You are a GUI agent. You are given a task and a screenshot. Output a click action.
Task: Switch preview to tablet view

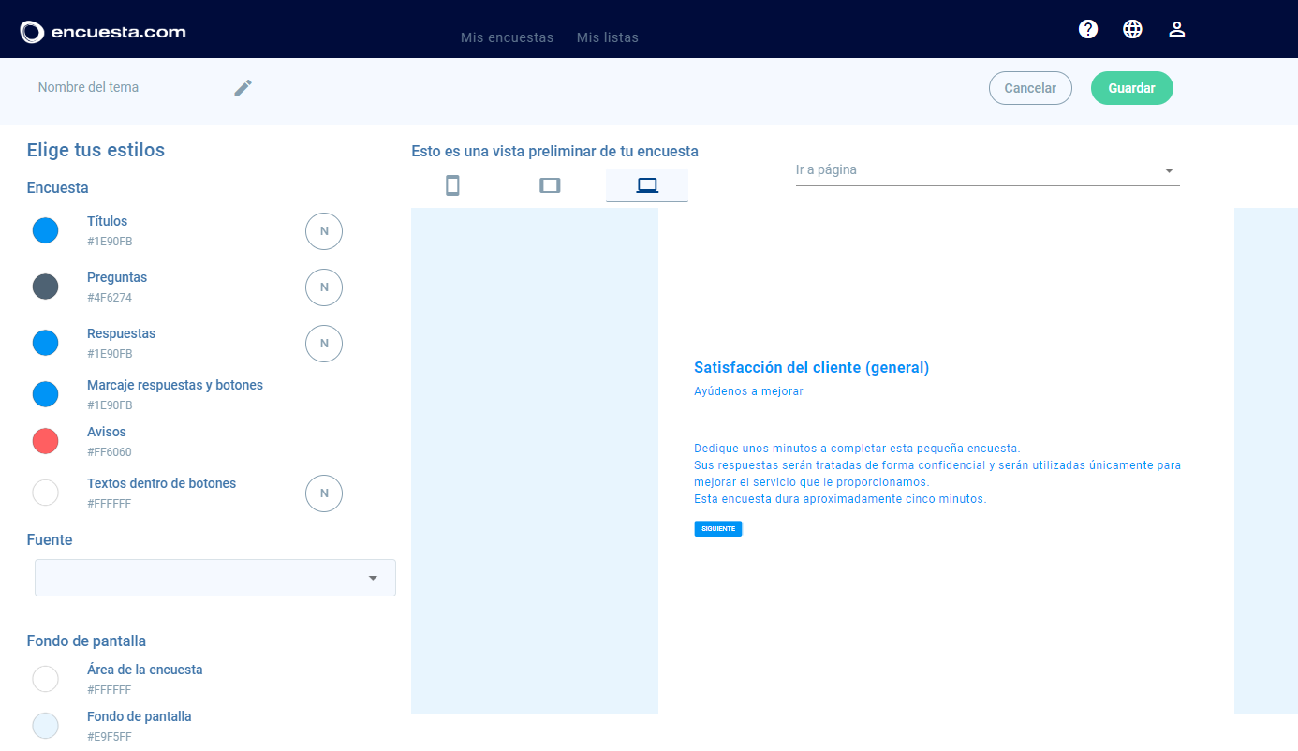(550, 185)
